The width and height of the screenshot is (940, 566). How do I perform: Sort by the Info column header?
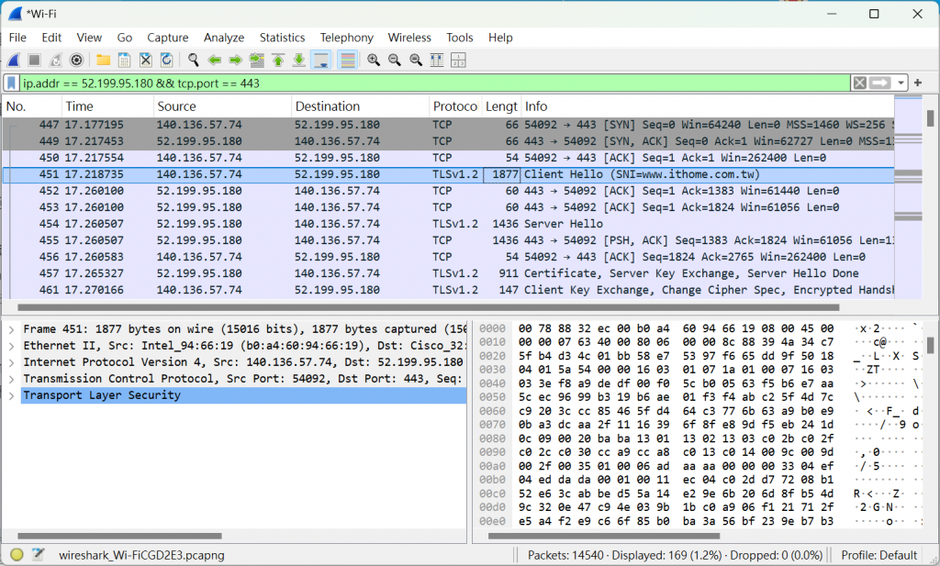pyautogui.click(x=708, y=106)
